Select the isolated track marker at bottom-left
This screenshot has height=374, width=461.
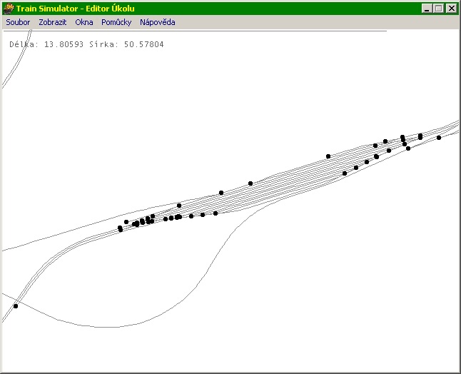(x=16, y=306)
